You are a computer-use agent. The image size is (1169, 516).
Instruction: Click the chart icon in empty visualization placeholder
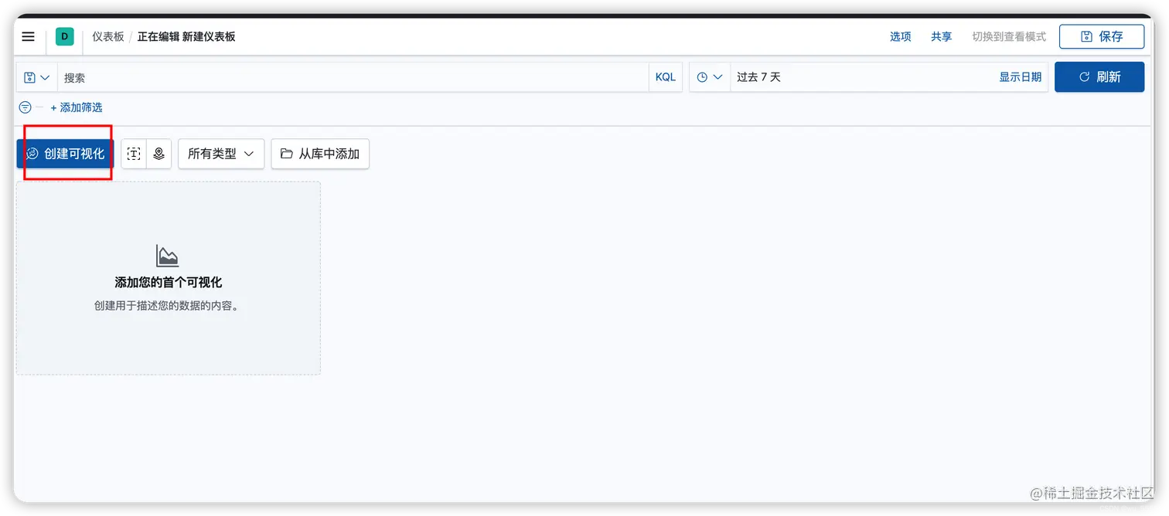(x=166, y=254)
